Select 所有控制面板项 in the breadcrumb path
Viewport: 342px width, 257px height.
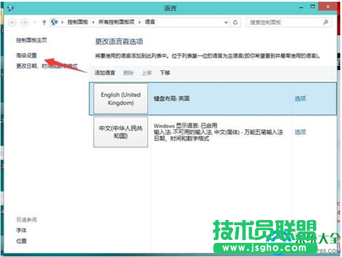coord(113,22)
